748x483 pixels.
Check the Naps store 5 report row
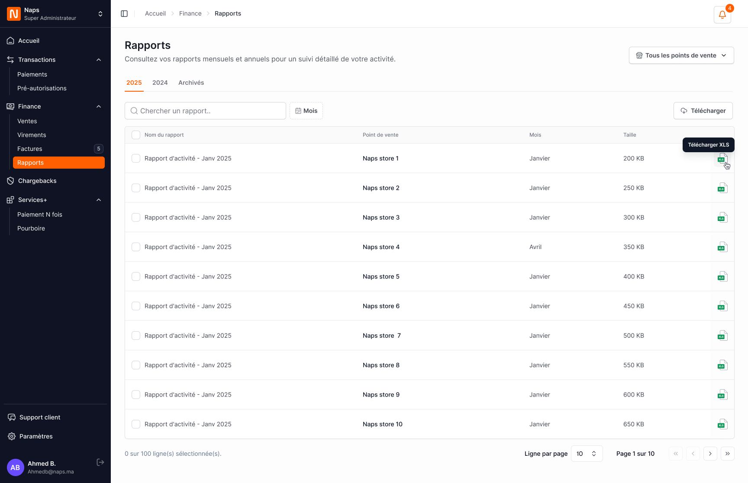(136, 276)
